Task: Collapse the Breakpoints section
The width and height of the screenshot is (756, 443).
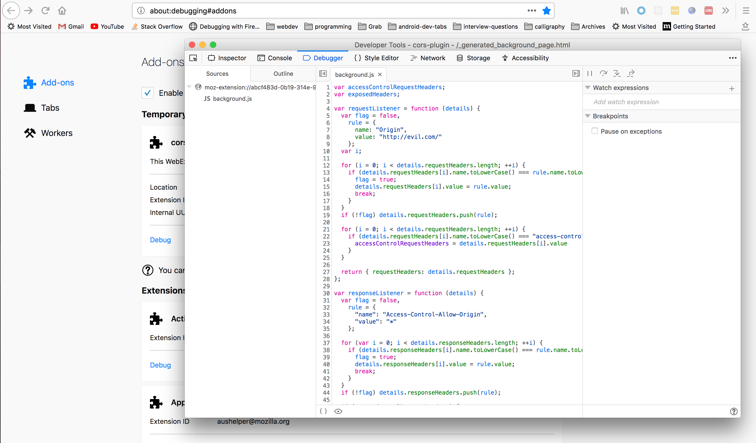Action: click(588, 116)
